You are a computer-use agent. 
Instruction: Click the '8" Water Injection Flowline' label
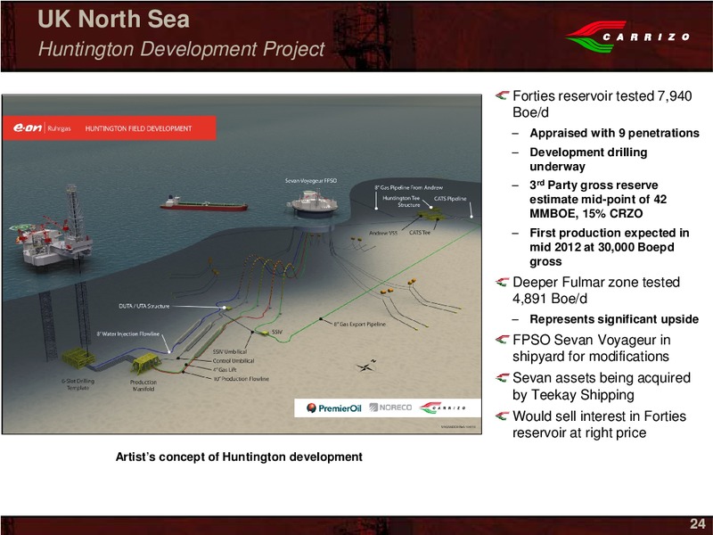click(x=127, y=333)
